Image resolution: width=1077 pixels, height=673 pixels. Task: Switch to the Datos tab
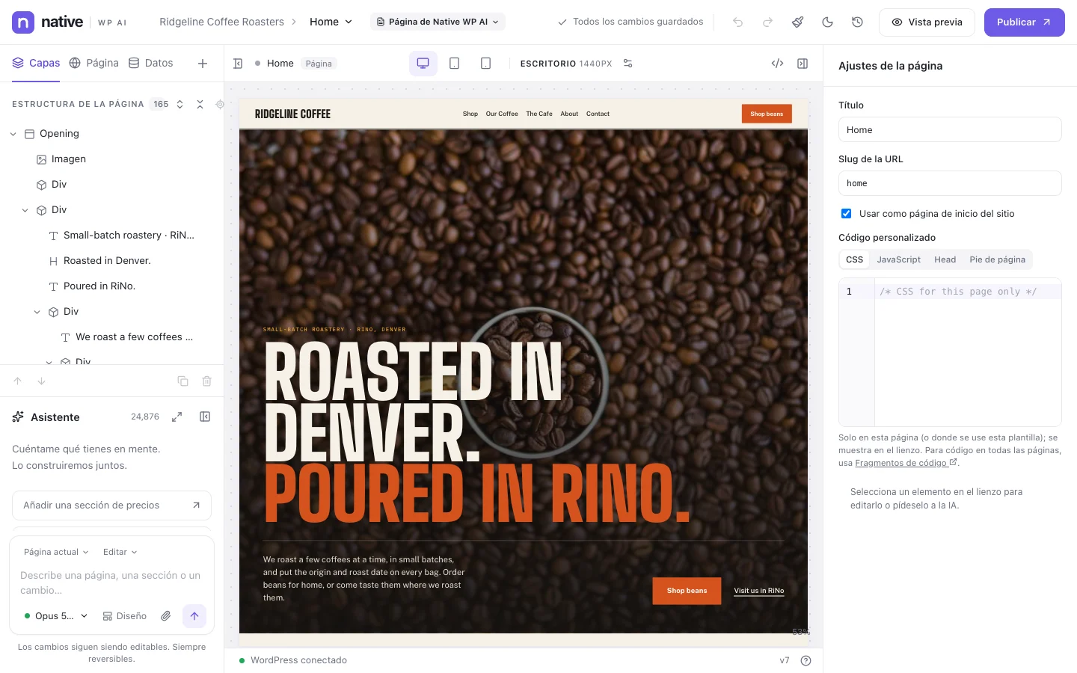click(151, 64)
